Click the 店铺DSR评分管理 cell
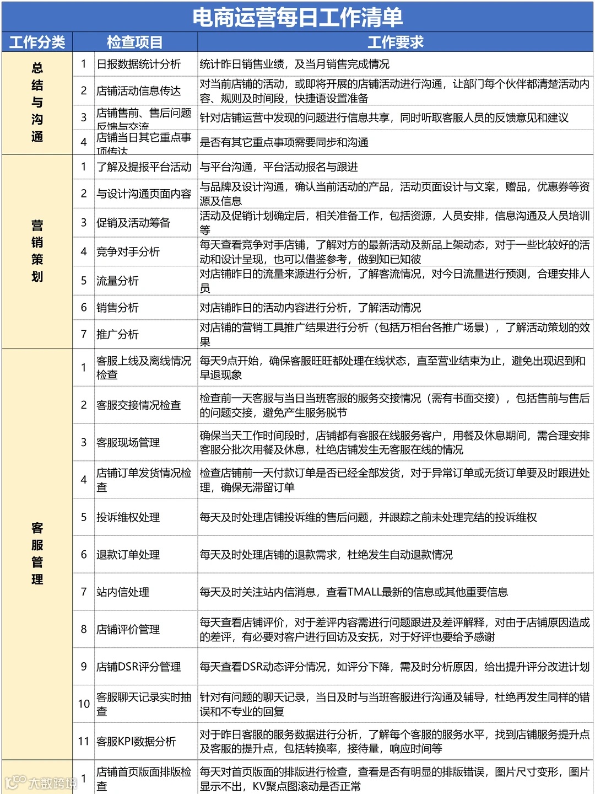Image resolution: width=595 pixels, height=794 pixels. [146, 667]
